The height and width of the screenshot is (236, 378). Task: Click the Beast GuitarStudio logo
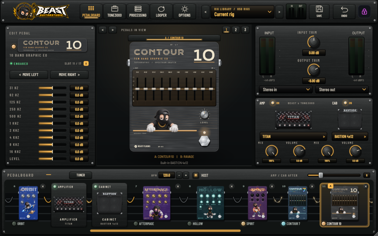(x=41, y=11)
